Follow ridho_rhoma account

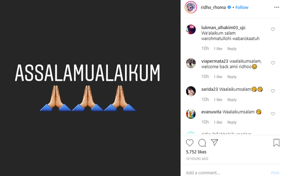(x=242, y=7)
